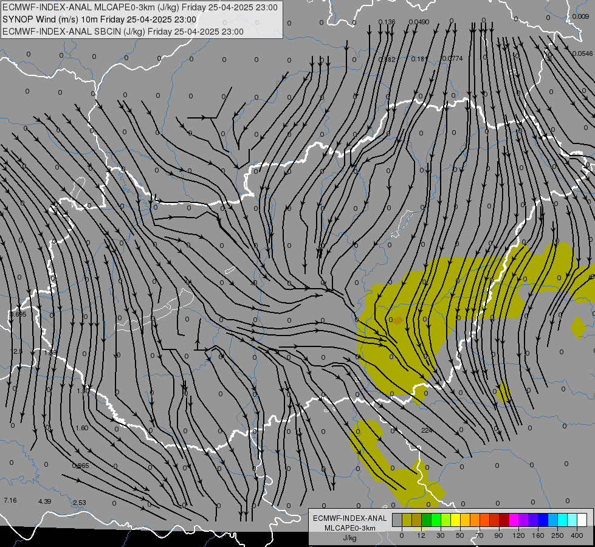Choose the bright green legend swatch
Image resolution: width=595 pixels, height=547 pixels.
pos(436,520)
